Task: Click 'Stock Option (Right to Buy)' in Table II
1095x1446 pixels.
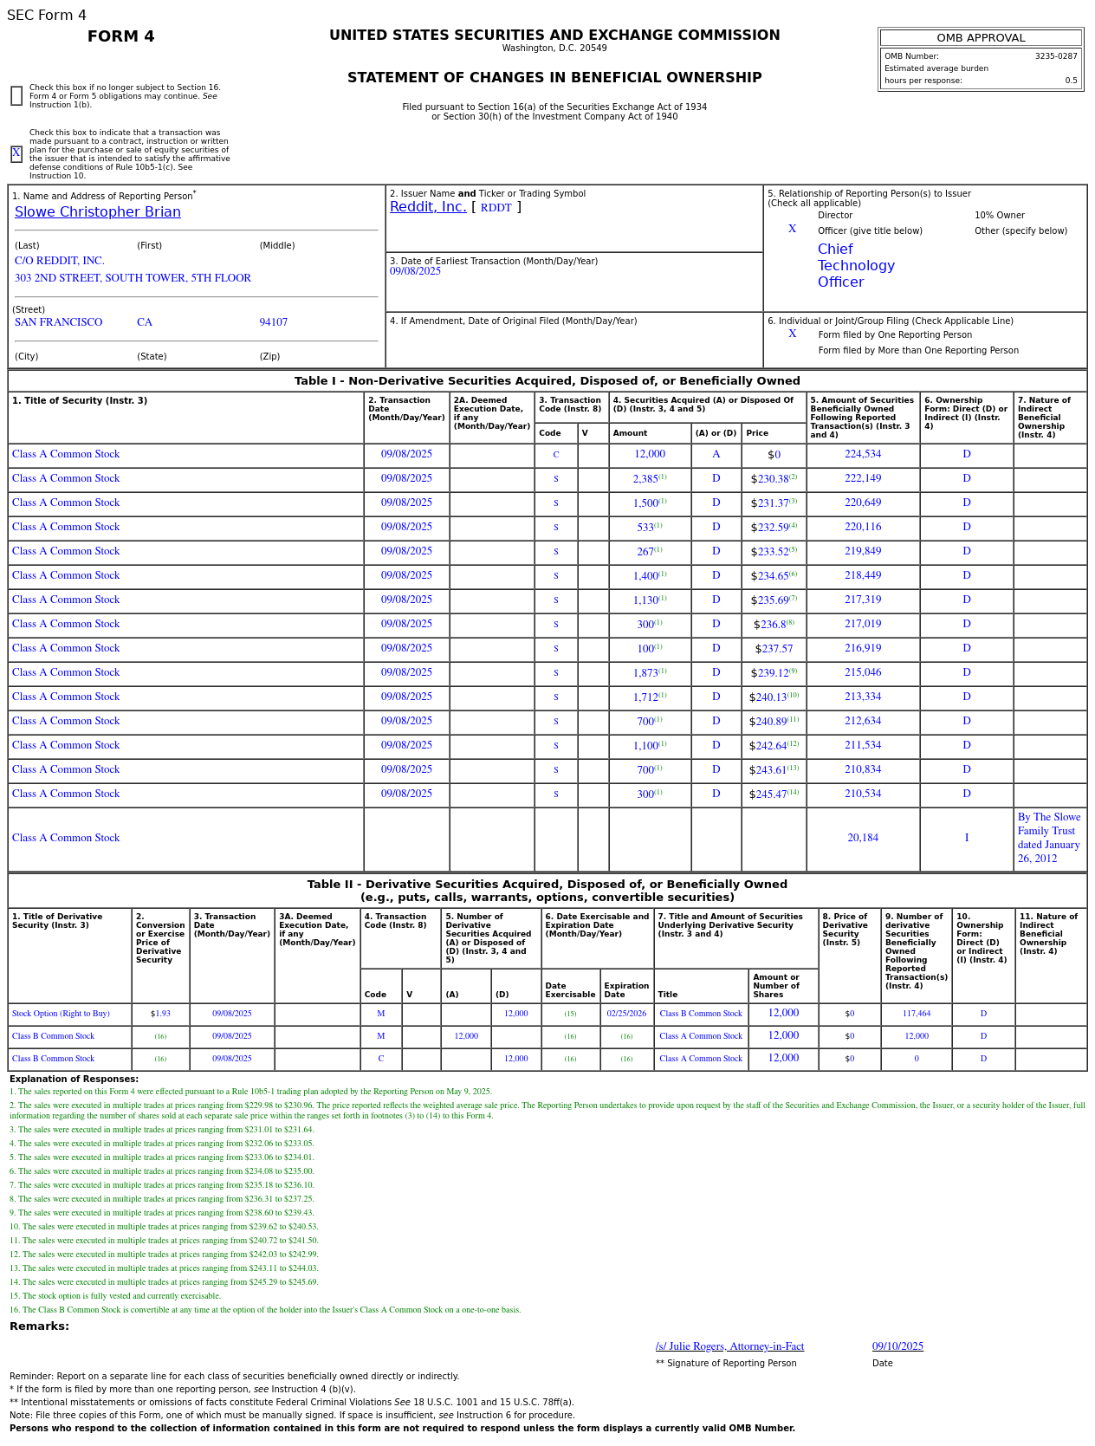Action: click(x=61, y=1014)
